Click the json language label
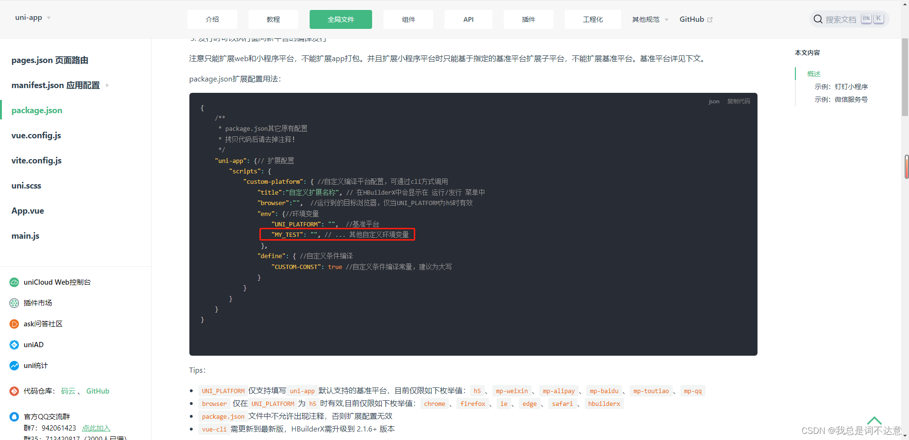The height and width of the screenshot is (440, 909). 714,101
